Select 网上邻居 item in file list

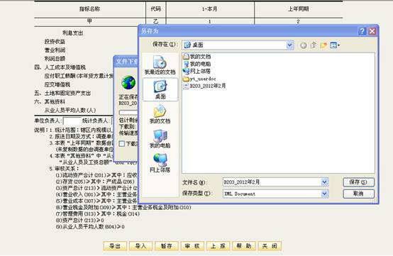[197, 71]
